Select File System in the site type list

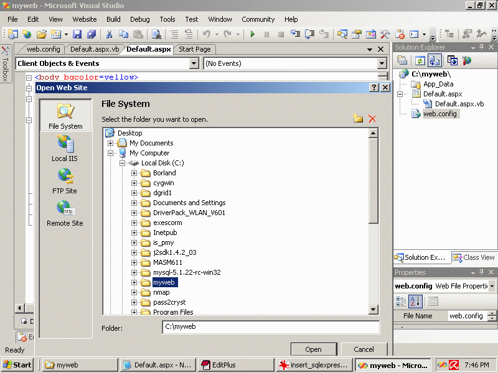pyautogui.click(x=65, y=116)
